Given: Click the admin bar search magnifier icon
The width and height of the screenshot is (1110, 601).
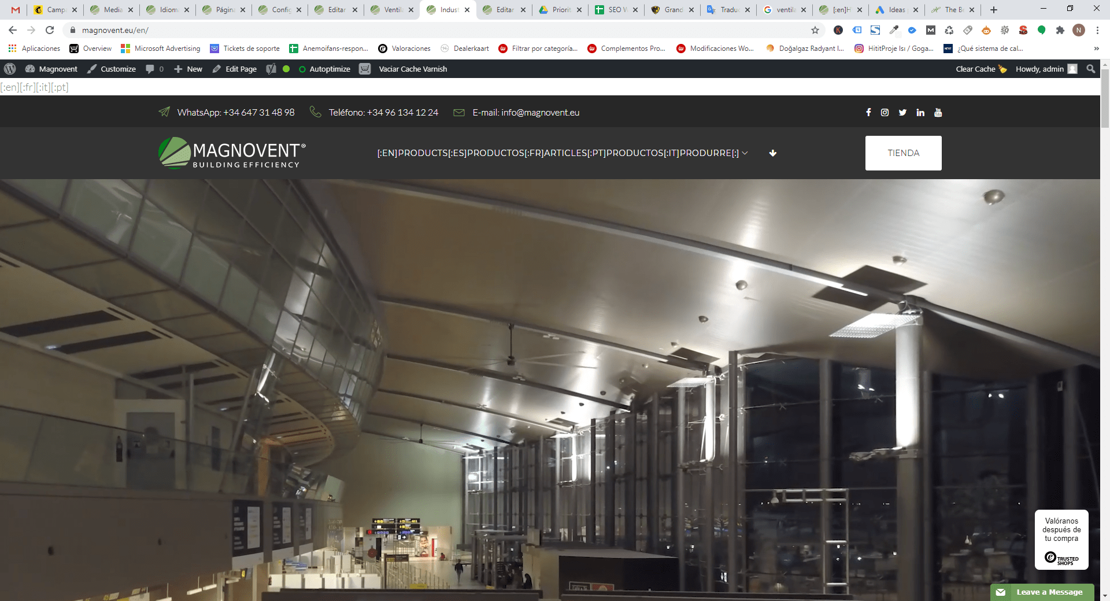Looking at the screenshot, I should pos(1090,69).
